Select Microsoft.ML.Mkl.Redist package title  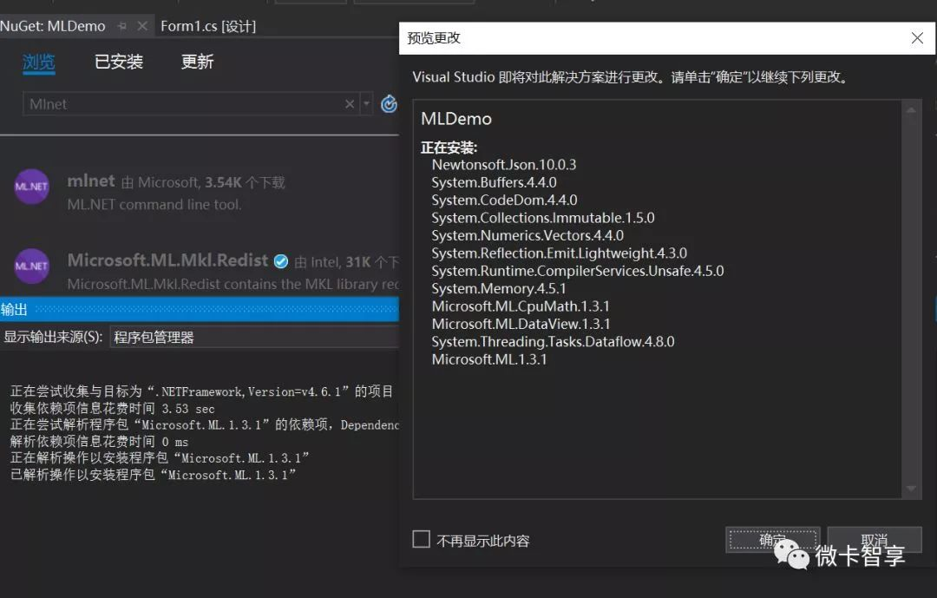tap(168, 260)
